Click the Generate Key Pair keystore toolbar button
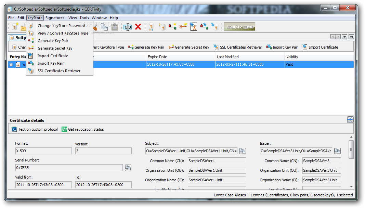365x208 pixels. [146, 47]
